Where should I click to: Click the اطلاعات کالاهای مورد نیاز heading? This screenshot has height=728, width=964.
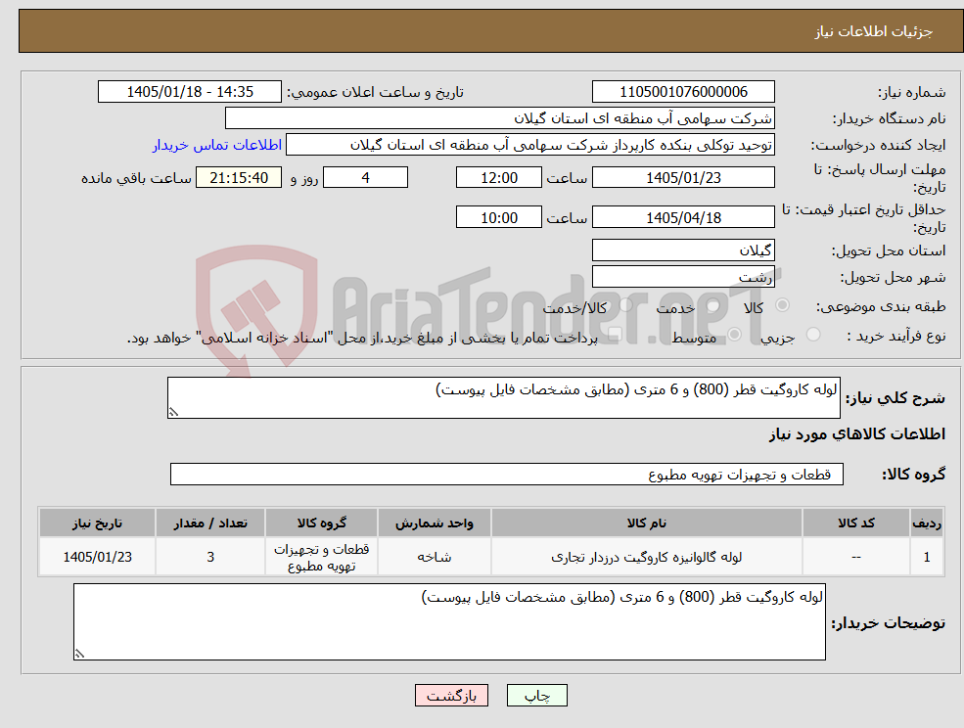857,434
